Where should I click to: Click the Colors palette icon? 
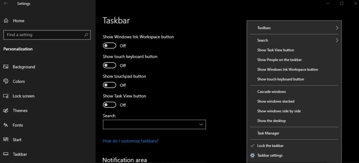pos(6,81)
